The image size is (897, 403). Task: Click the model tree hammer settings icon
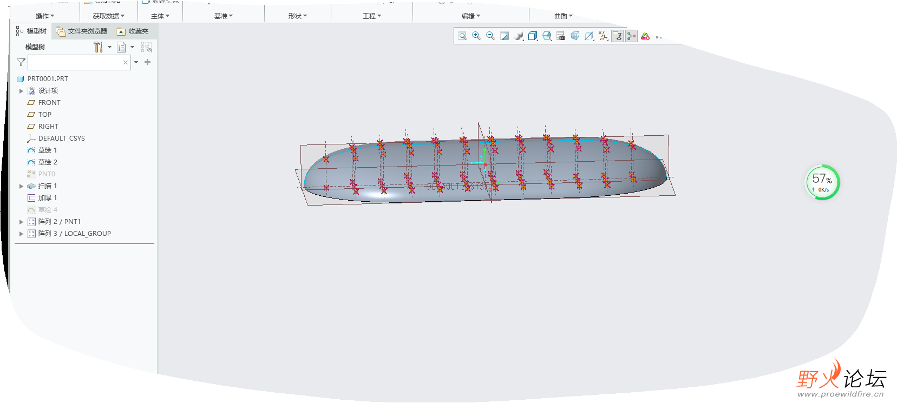[x=98, y=47]
